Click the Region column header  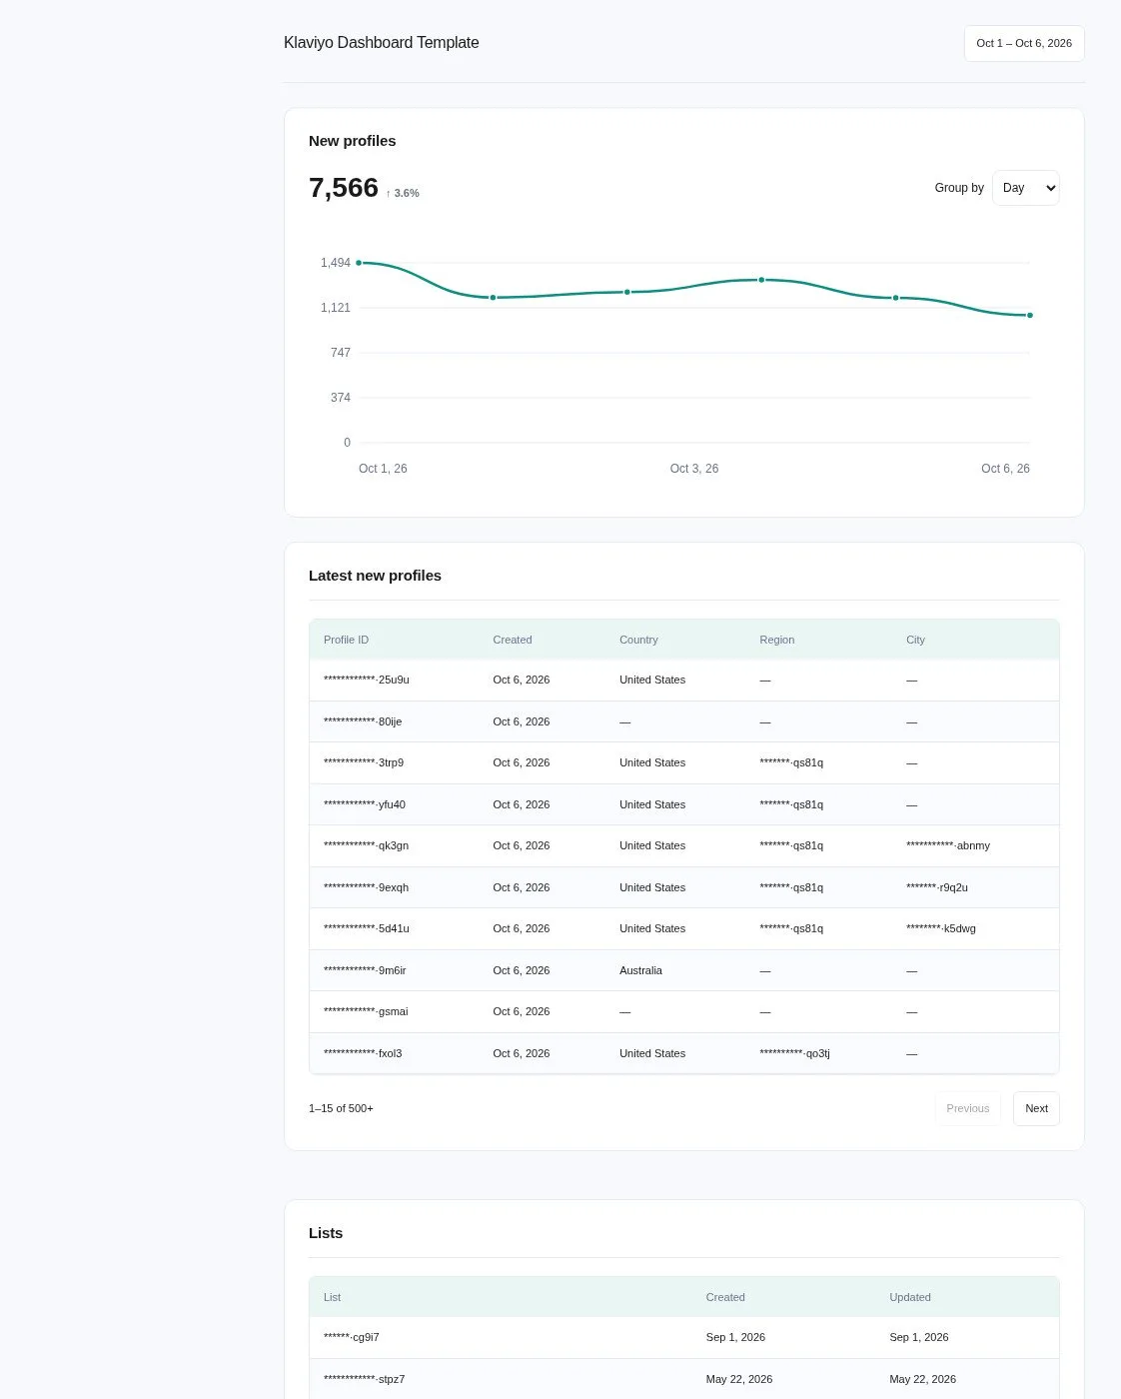coord(776,640)
